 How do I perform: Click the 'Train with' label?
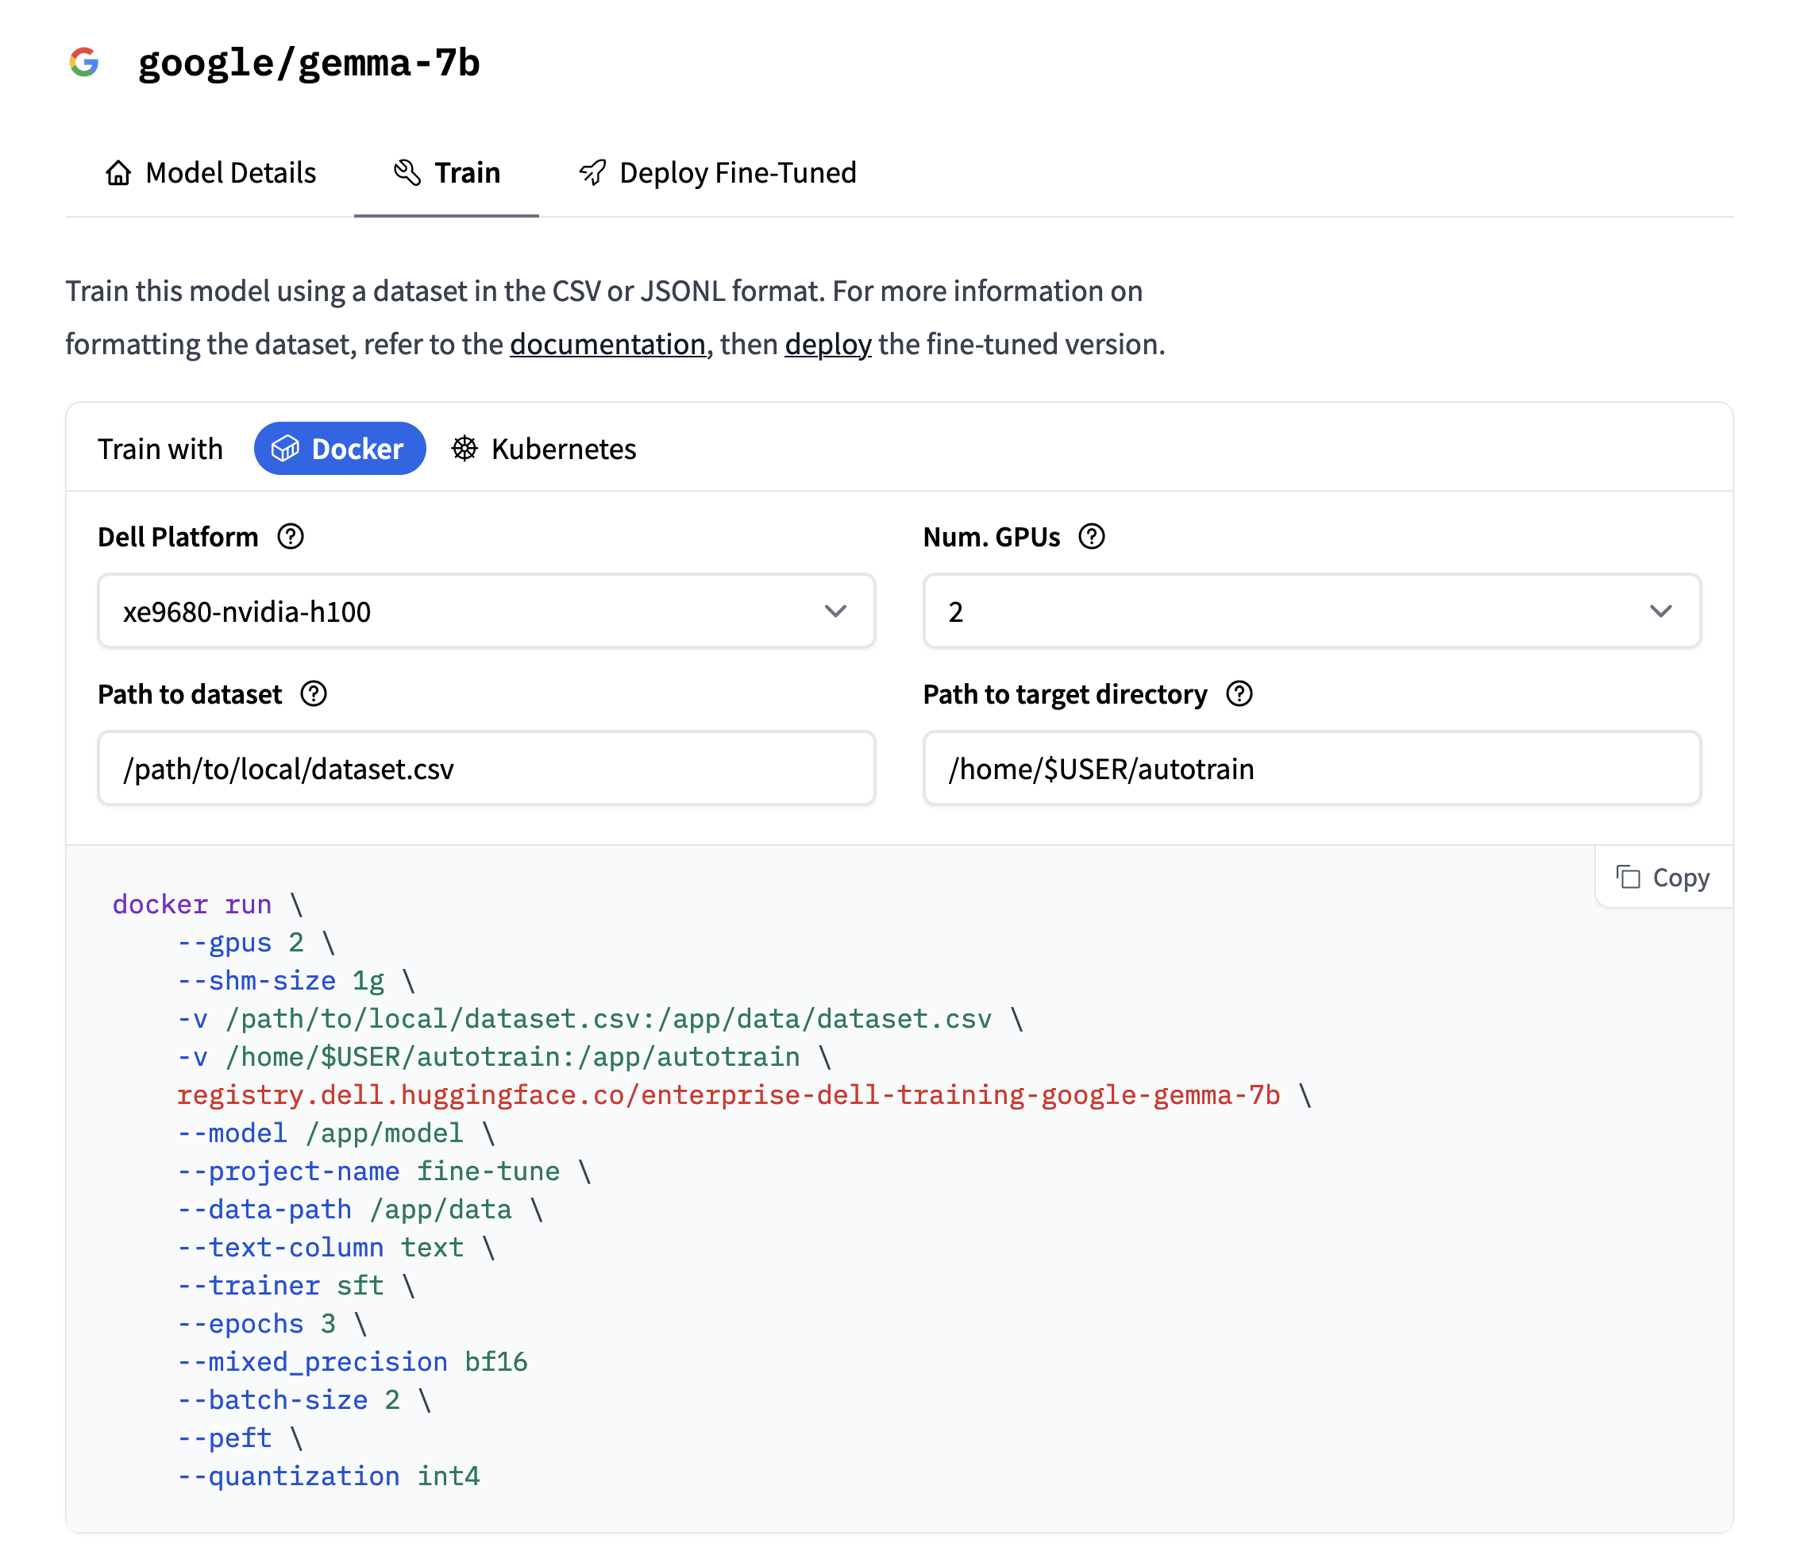coord(160,448)
